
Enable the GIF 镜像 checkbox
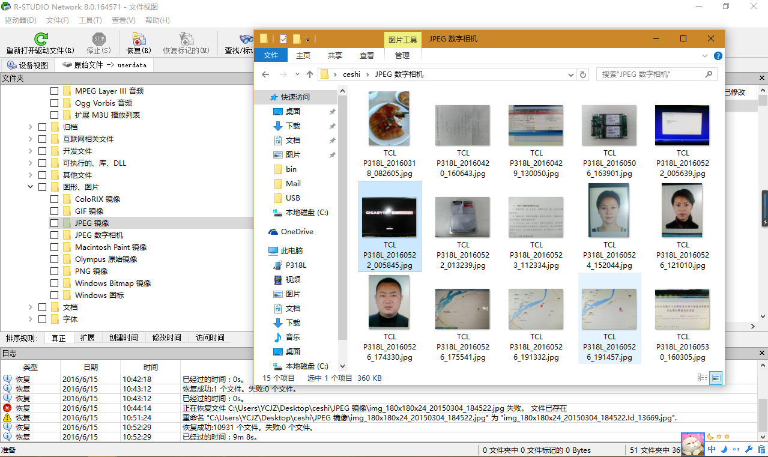pos(55,211)
